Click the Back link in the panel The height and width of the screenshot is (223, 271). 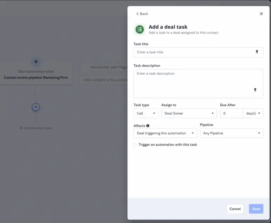pos(142,14)
